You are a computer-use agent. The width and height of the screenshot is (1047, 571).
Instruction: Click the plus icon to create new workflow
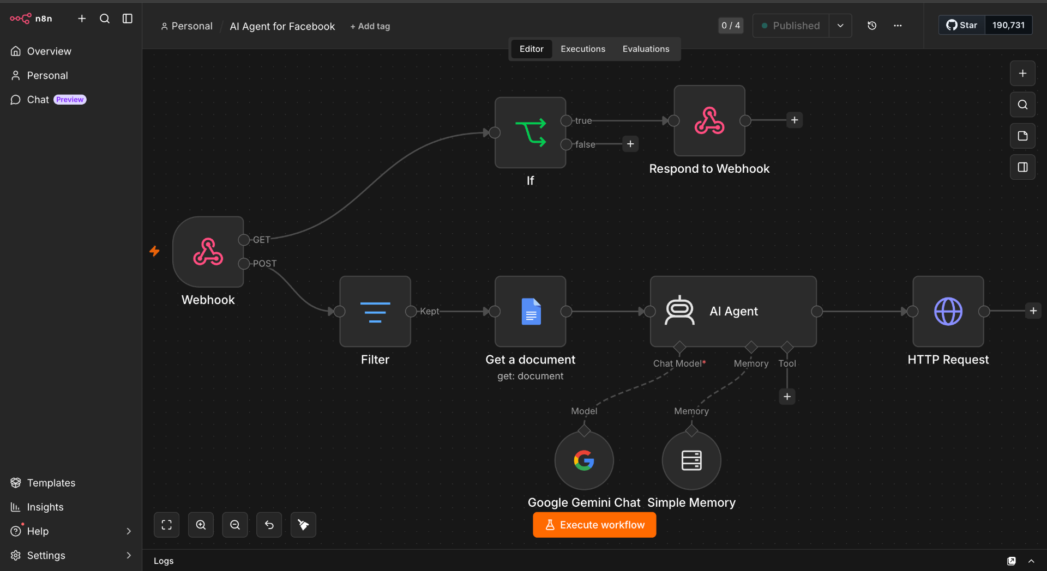(x=82, y=19)
